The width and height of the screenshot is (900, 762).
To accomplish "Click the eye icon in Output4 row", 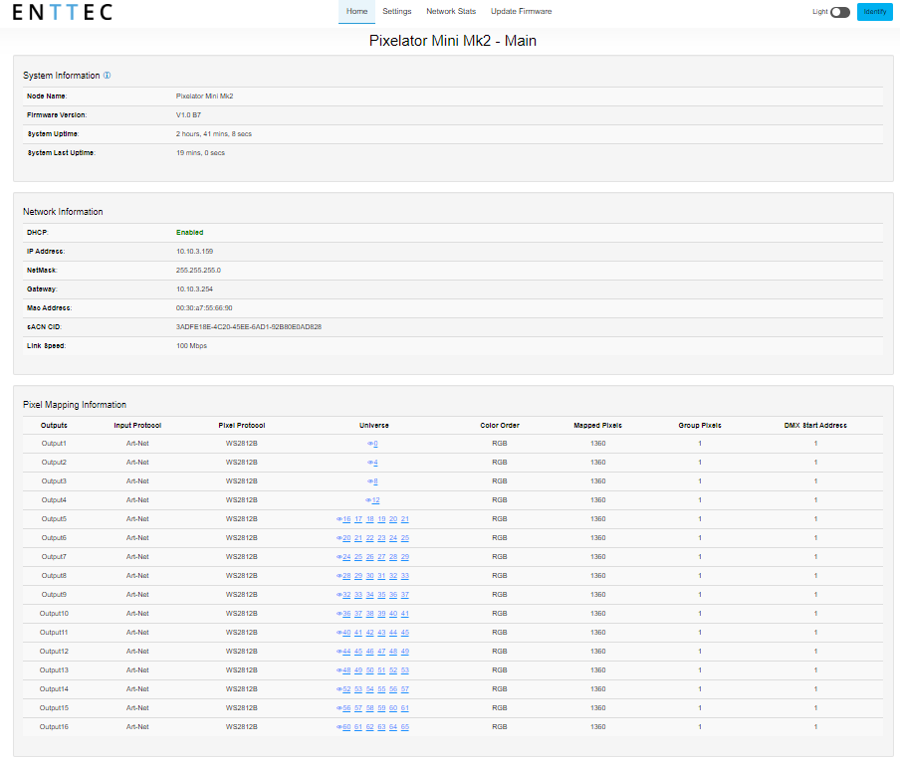I will tap(368, 500).
